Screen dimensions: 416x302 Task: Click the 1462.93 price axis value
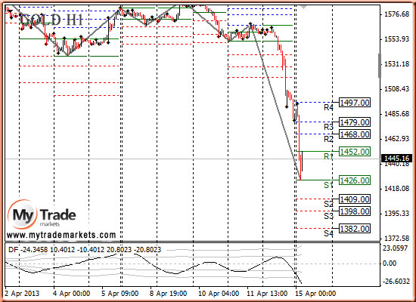tap(397, 139)
